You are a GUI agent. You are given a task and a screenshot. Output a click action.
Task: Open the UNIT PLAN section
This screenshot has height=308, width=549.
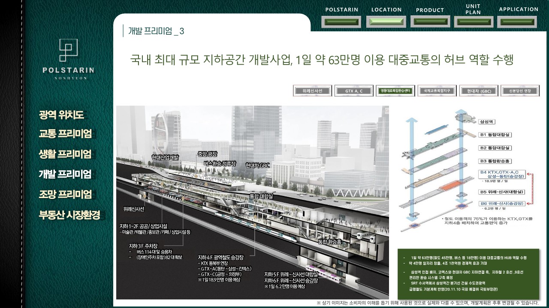point(473,22)
